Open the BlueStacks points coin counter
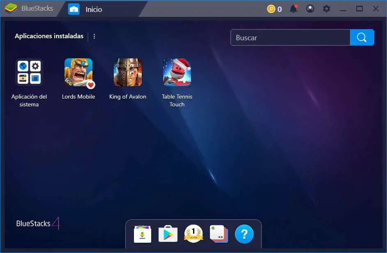This screenshot has width=387, height=253. tap(274, 9)
